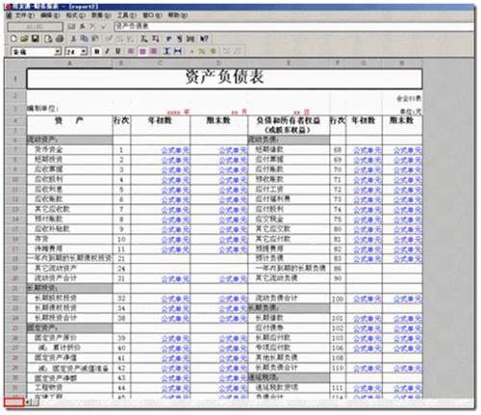
Task: Cut selection with scissors icon
Action: 74,39
